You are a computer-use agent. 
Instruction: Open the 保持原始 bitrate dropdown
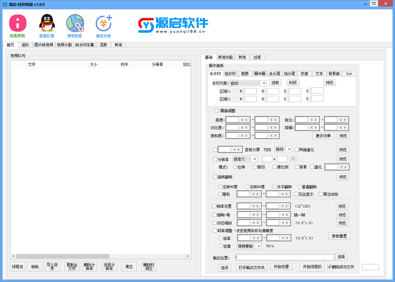click(258, 246)
